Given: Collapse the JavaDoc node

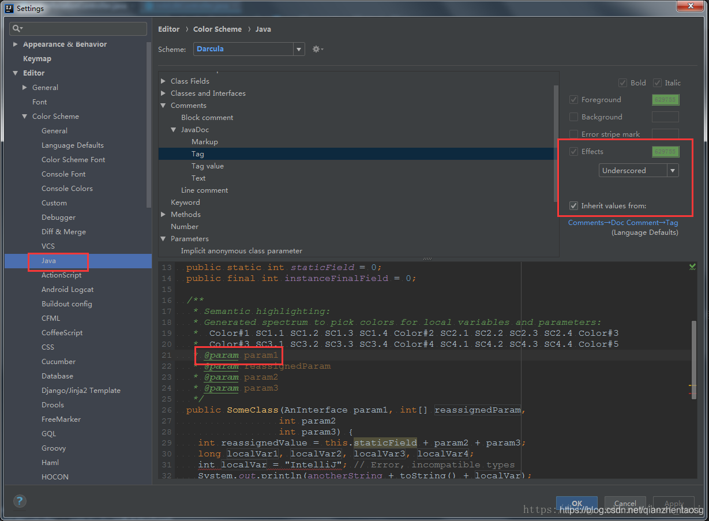Looking at the screenshot, I should [x=174, y=130].
